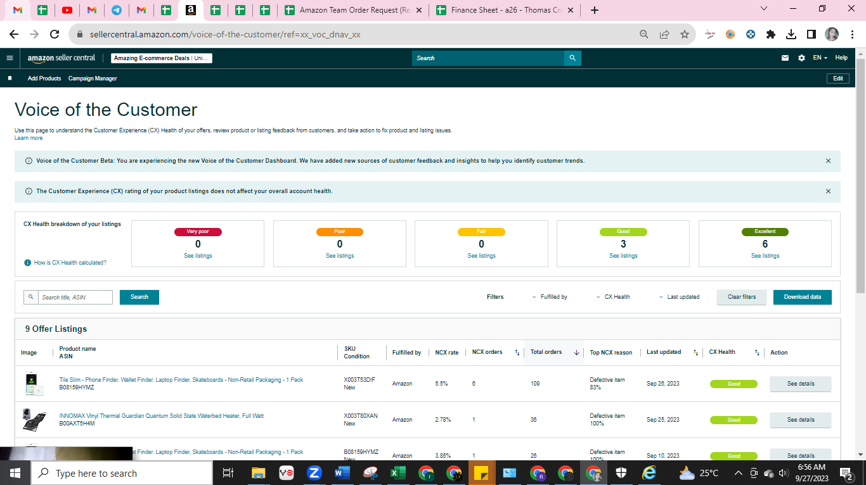
Task: Add a new browser tab with plus
Action: (594, 10)
